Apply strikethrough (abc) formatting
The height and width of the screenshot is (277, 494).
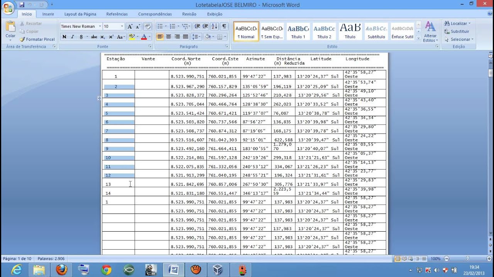pyautogui.click(x=94, y=37)
